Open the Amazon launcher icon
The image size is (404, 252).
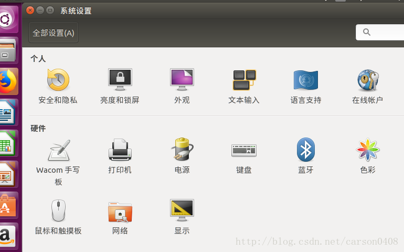point(8,236)
